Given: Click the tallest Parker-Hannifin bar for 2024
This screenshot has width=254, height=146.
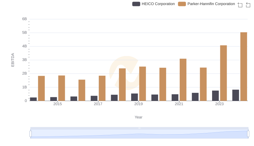Looking at the screenshot, I should pyautogui.click(x=244, y=67).
